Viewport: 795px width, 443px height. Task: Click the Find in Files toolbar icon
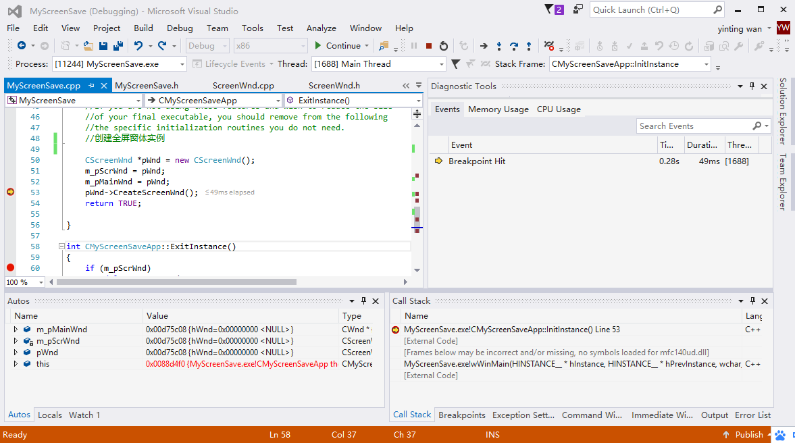pyautogui.click(x=384, y=46)
